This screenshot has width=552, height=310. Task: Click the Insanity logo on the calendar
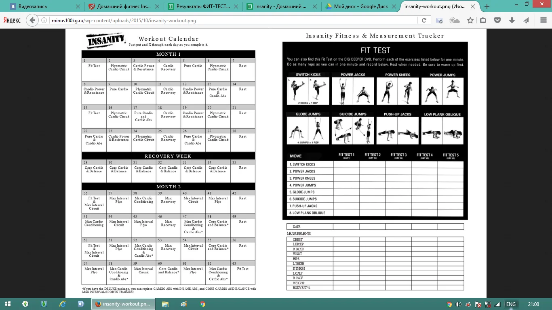(106, 40)
